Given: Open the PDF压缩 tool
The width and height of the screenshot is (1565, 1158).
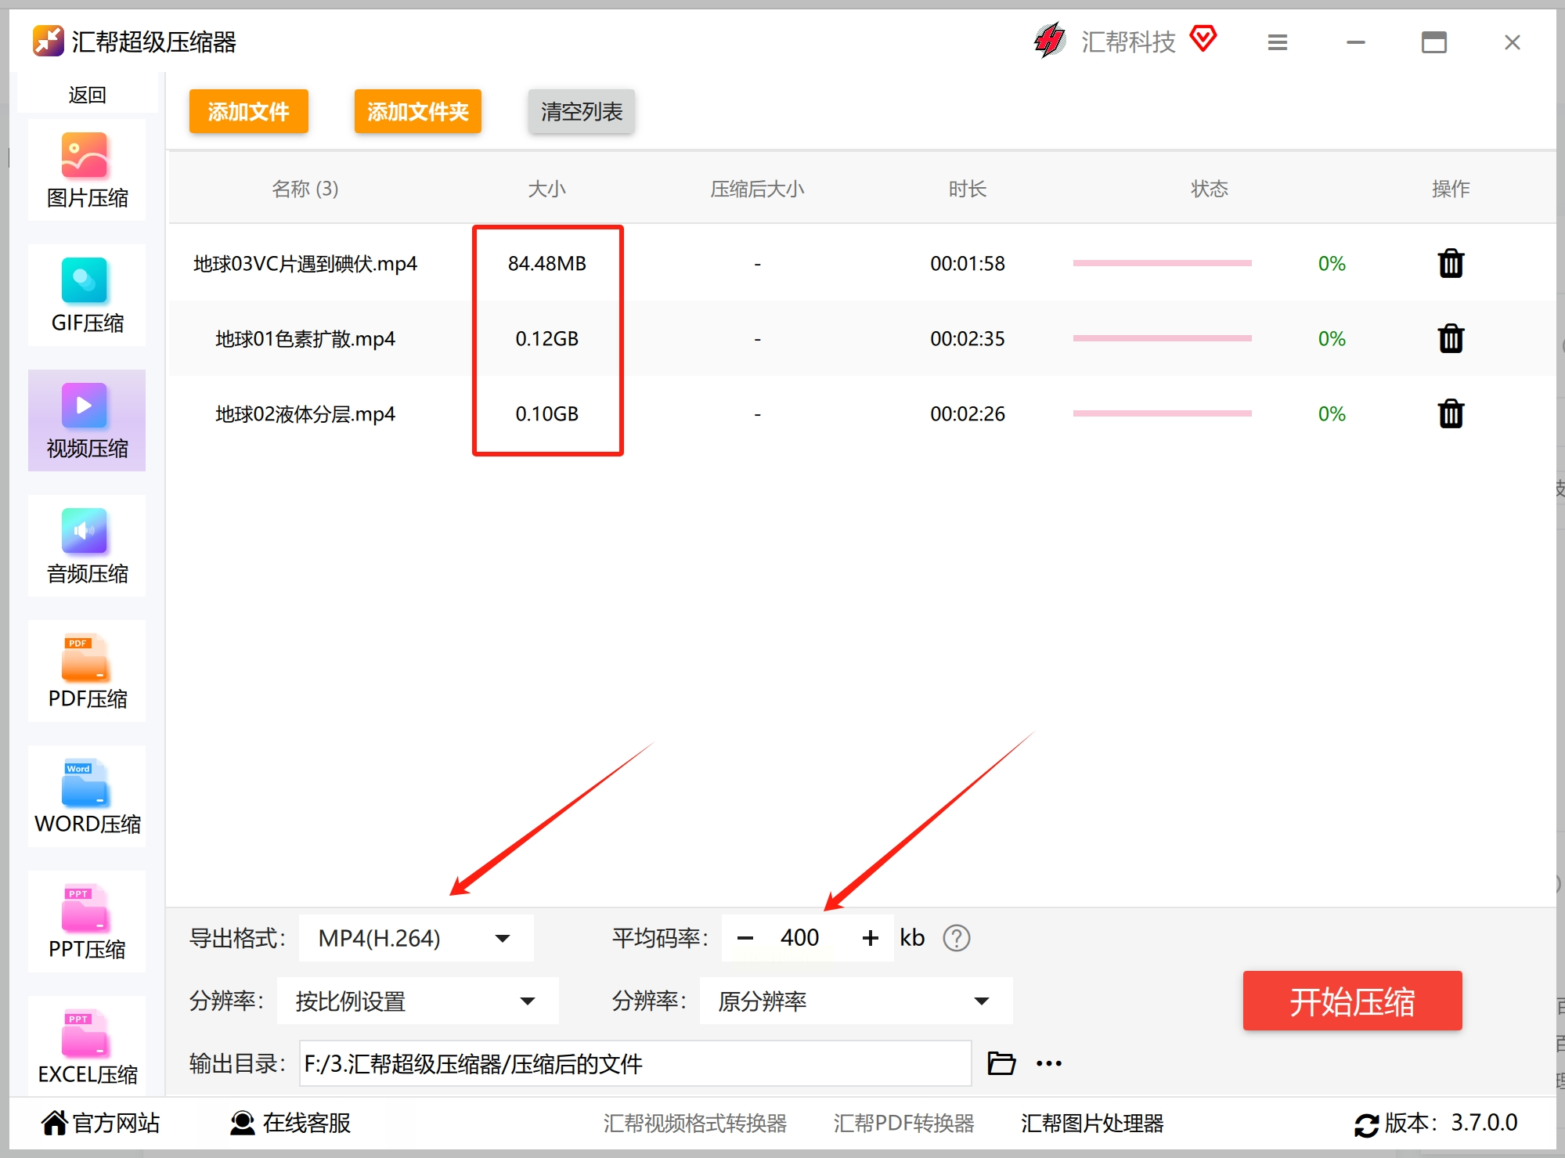Looking at the screenshot, I should [86, 671].
